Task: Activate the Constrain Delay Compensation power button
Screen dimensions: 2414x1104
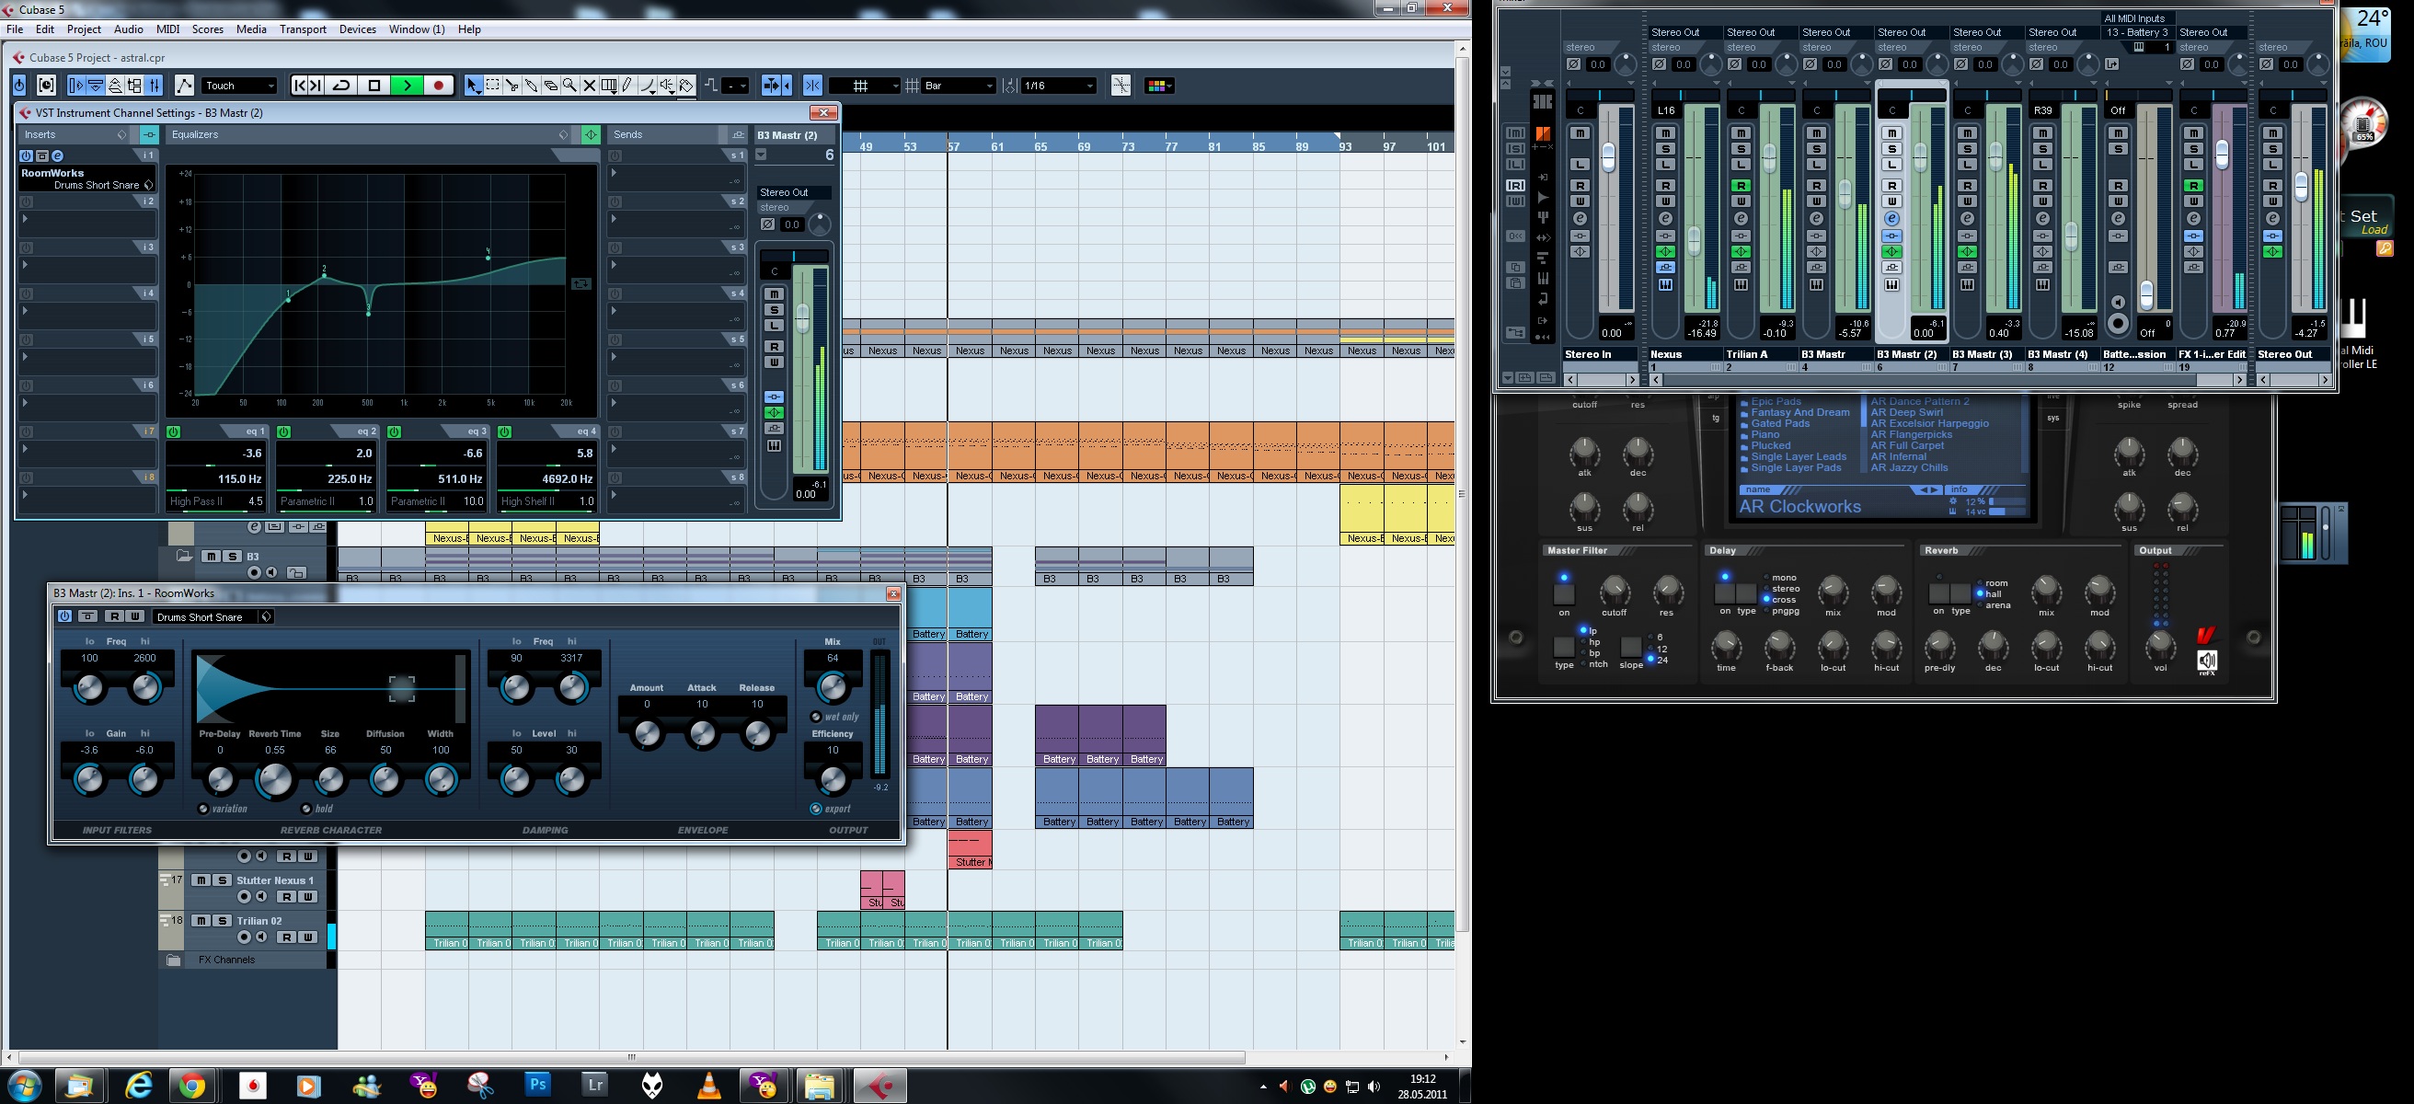Action: [19, 86]
